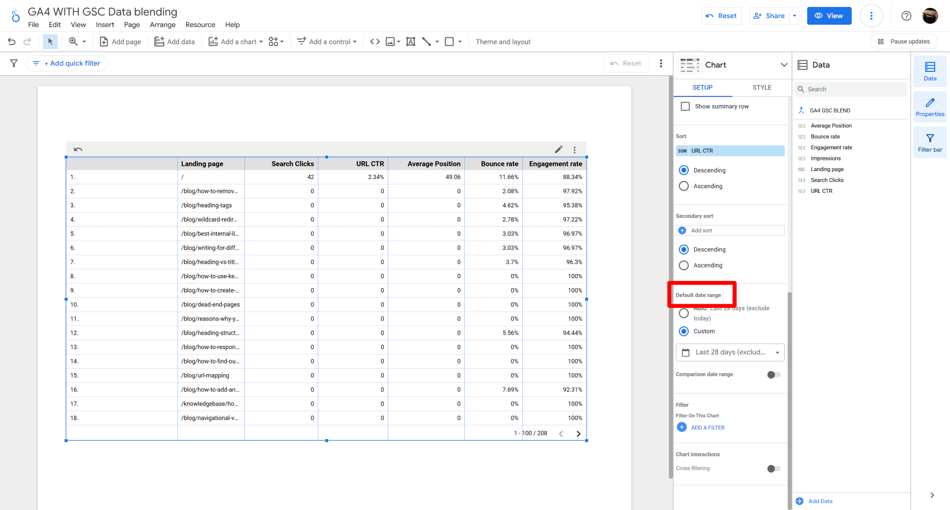Open the Resource menu
Screen dimensions: 950x510
[x=200, y=25]
